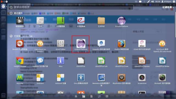Open Shotwell photo manager
Image resolution: width=176 pixels, height=99 pixels.
tap(162, 79)
